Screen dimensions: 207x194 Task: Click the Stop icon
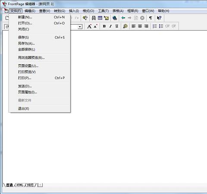point(142,18)
